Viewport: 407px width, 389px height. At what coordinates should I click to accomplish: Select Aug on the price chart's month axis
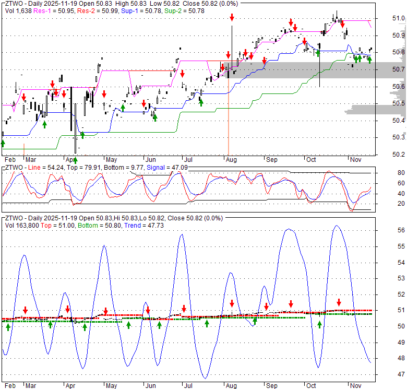231,159
